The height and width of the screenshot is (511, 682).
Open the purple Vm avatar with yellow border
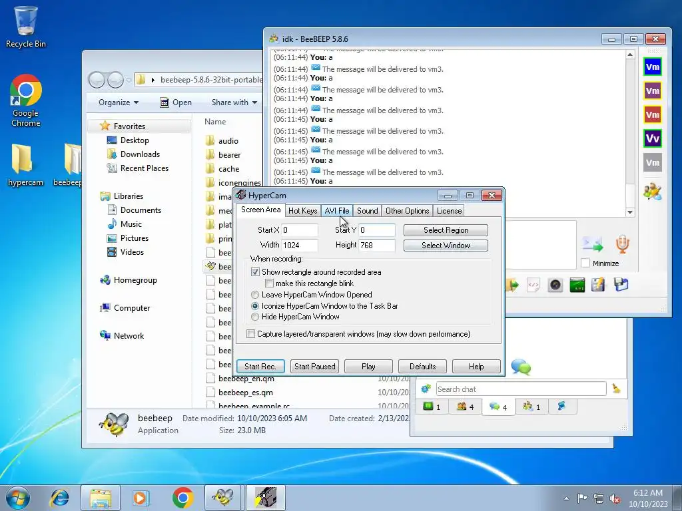click(653, 90)
